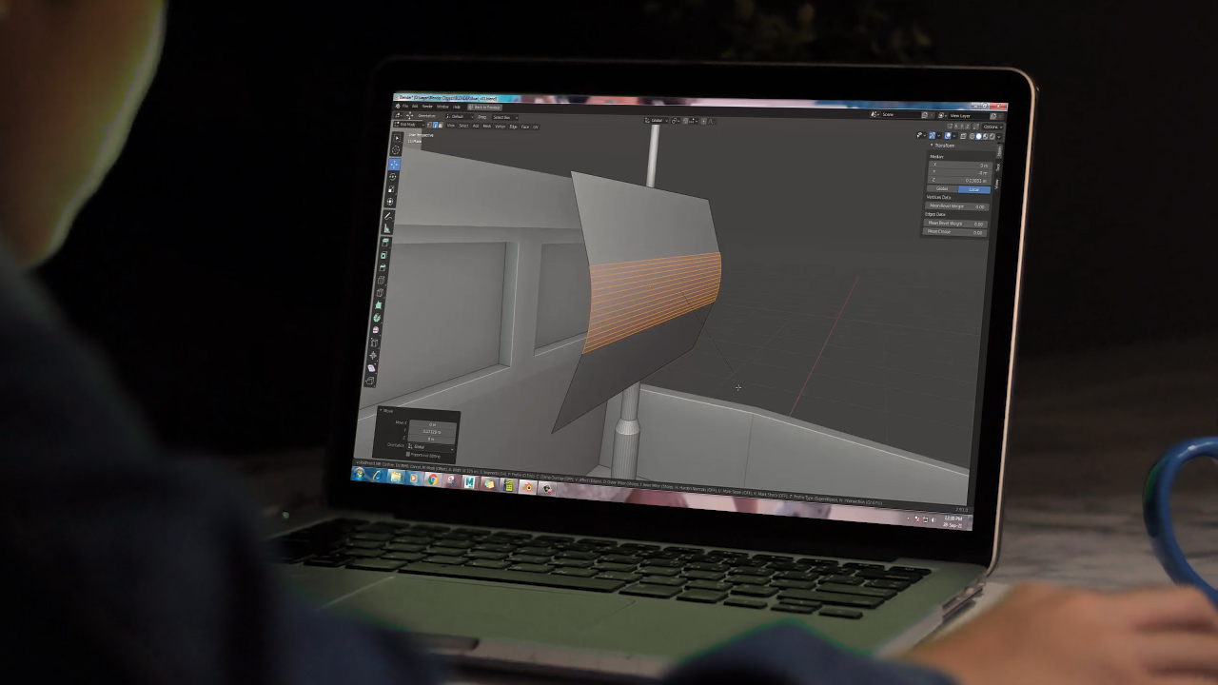Viewport: 1218px width, 685px height.
Task: Select the Scale tool
Action: tap(391, 189)
